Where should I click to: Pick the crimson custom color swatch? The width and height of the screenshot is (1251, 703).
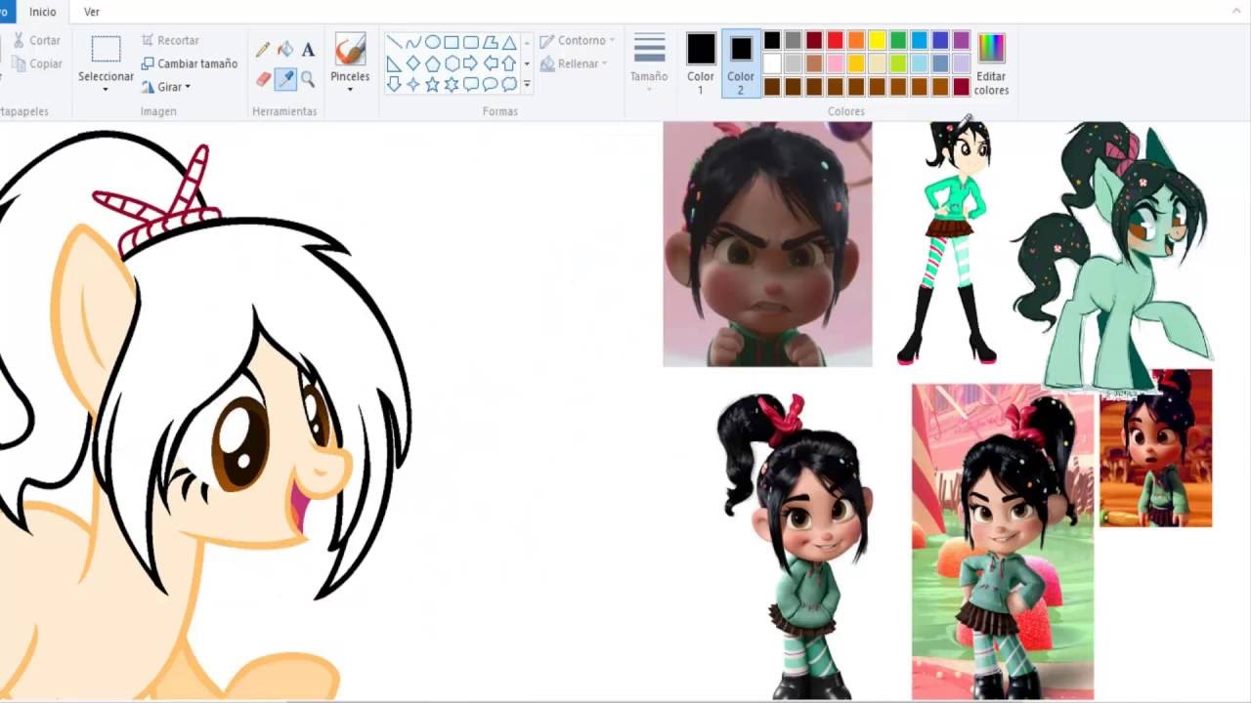[961, 87]
